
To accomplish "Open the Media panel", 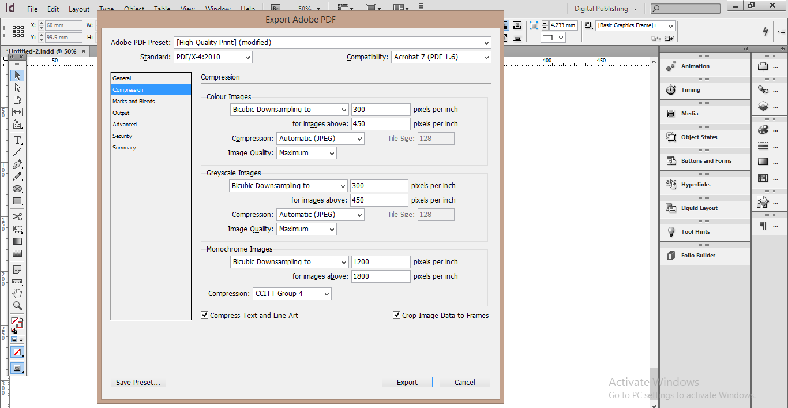I will pos(704,114).
